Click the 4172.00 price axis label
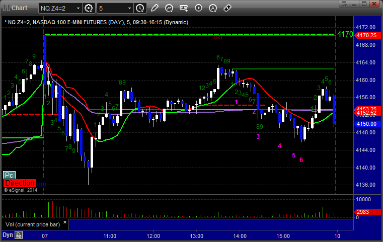The width and height of the screenshot is (383, 242). [366, 27]
